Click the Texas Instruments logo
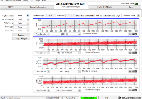The image size is (142, 99). click(x=130, y=98)
